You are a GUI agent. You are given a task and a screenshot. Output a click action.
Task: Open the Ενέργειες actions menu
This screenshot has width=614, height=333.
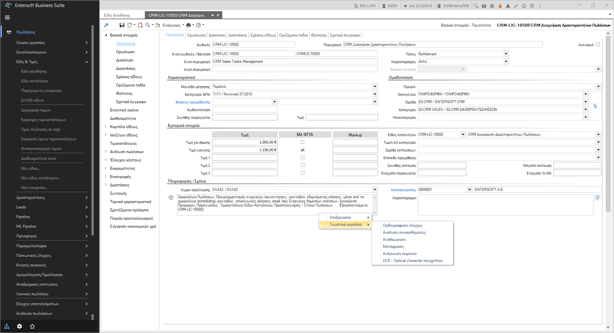[174, 25]
